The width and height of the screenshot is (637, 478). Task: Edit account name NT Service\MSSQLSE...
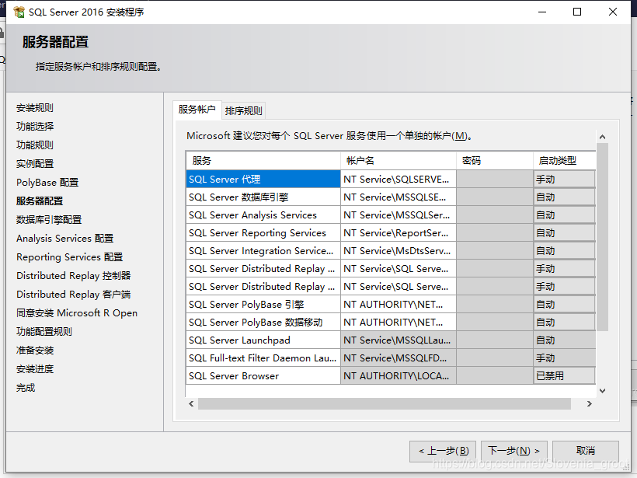(398, 197)
